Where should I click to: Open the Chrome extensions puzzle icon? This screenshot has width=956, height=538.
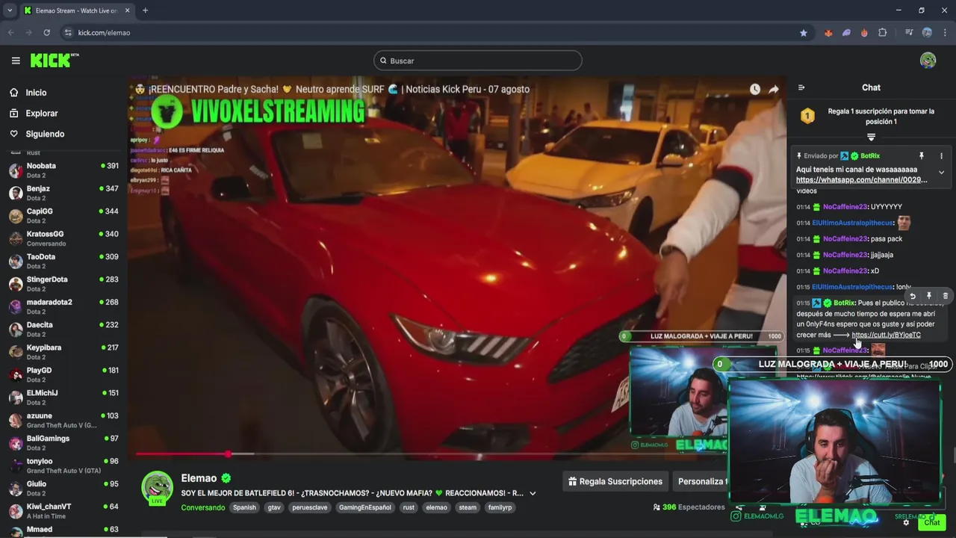(883, 33)
